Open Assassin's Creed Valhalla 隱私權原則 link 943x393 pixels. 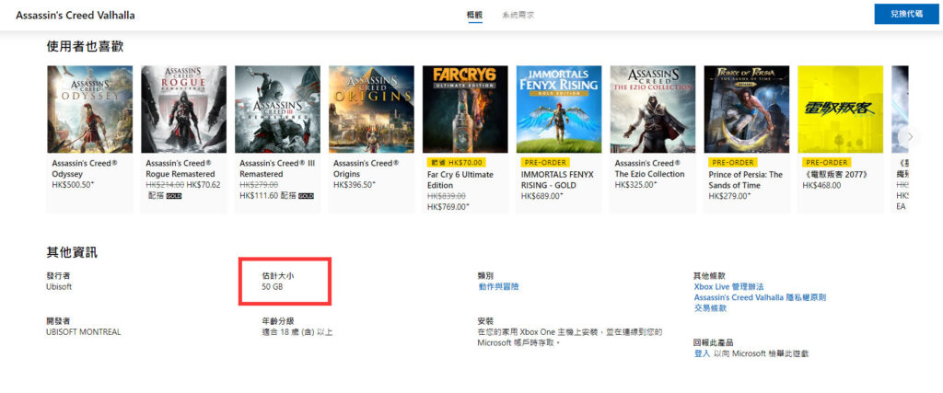coord(760,297)
